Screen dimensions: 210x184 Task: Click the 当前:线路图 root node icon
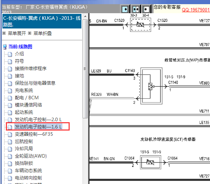5,47
